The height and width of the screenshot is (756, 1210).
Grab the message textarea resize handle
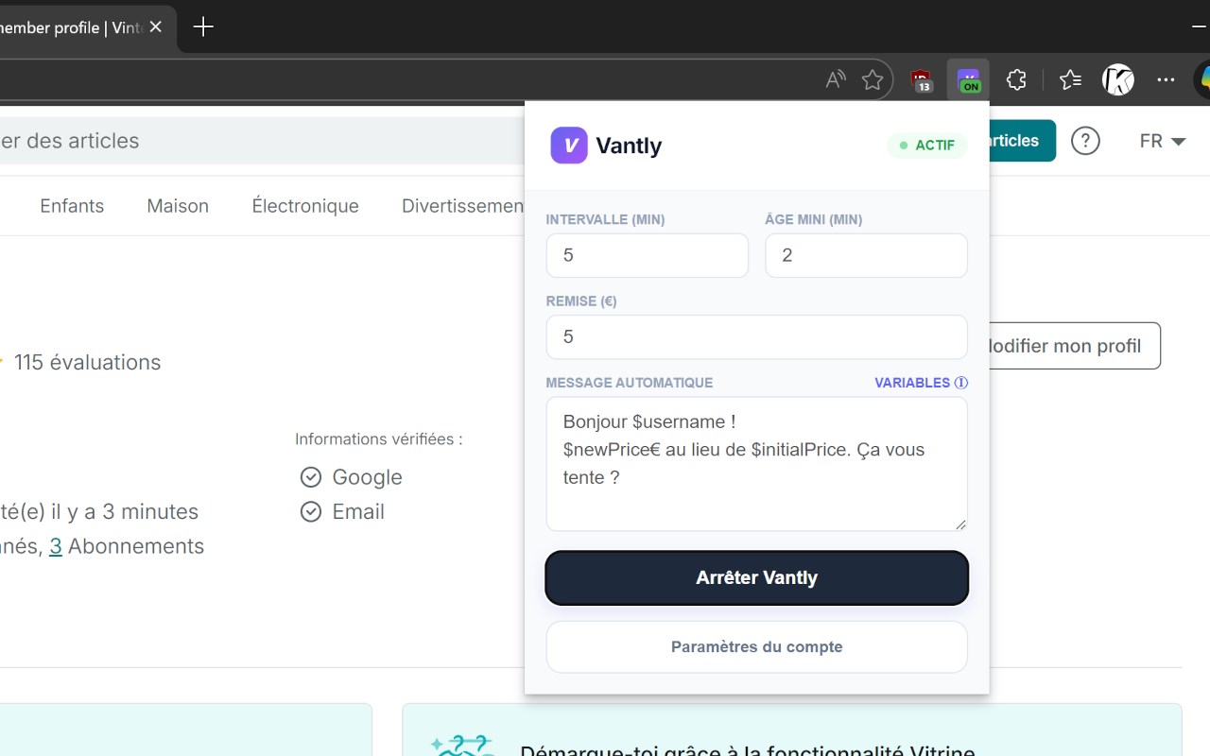960,524
